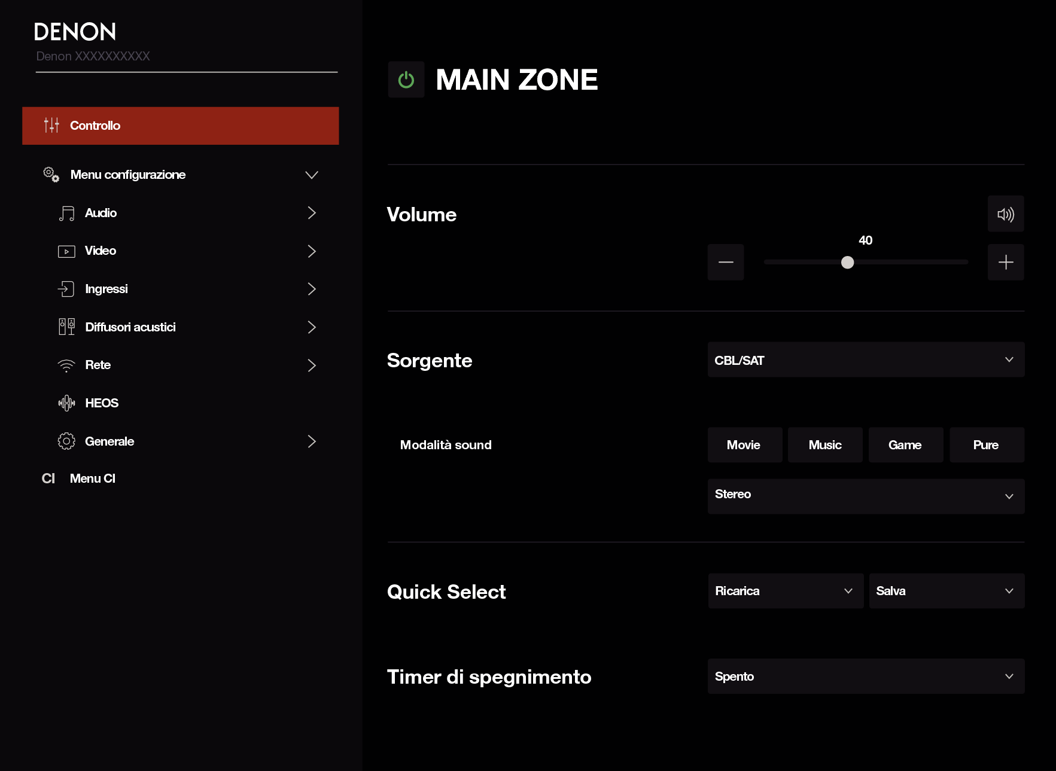Click the Ingressi input icon
The width and height of the screenshot is (1056, 771).
66,289
